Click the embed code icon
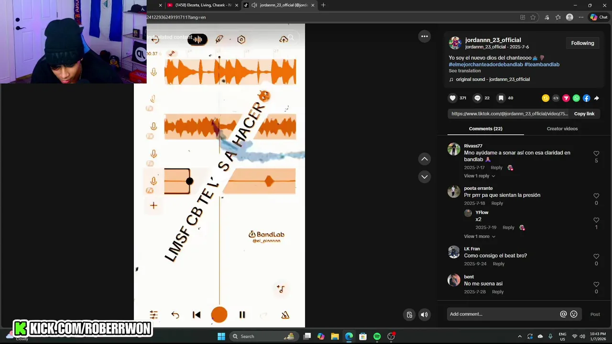 pyautogui.click(x=556, y=98)
